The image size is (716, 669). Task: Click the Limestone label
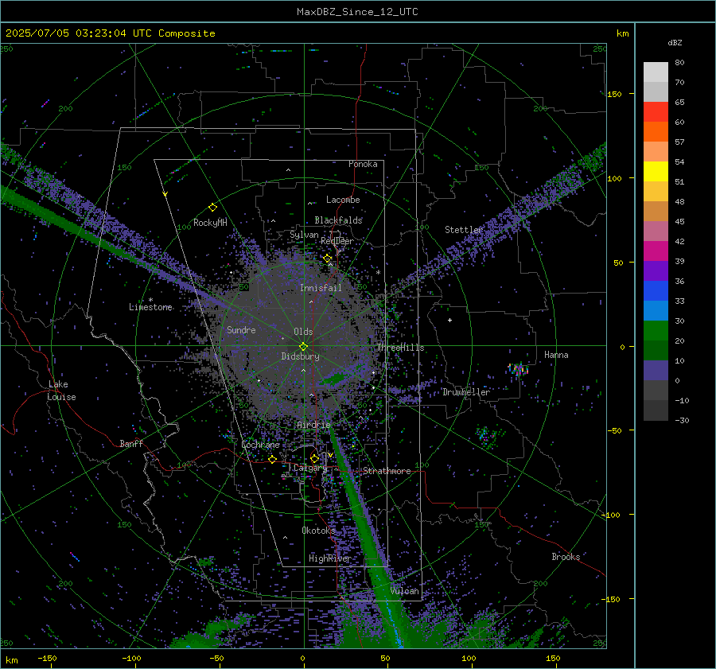[x=150, y=307]
